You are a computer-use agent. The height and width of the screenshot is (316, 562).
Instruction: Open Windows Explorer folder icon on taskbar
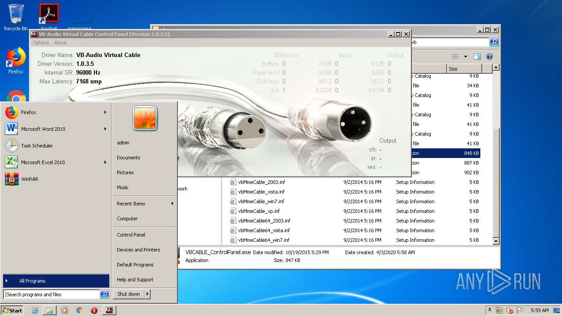[x=50, y=310]
